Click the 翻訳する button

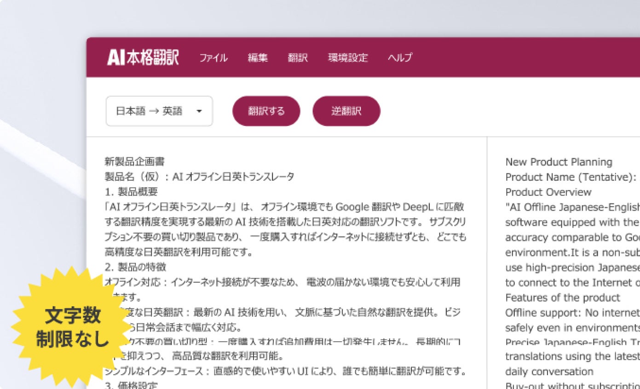pyautogui.click(x=267, y=111)
